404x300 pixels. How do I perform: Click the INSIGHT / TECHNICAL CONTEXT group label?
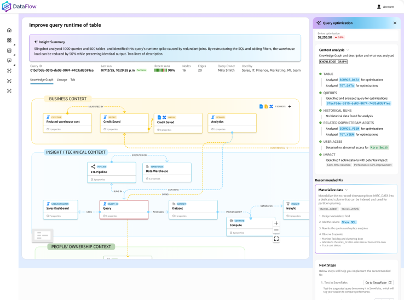pyautogui.click(x=76, y=152)
